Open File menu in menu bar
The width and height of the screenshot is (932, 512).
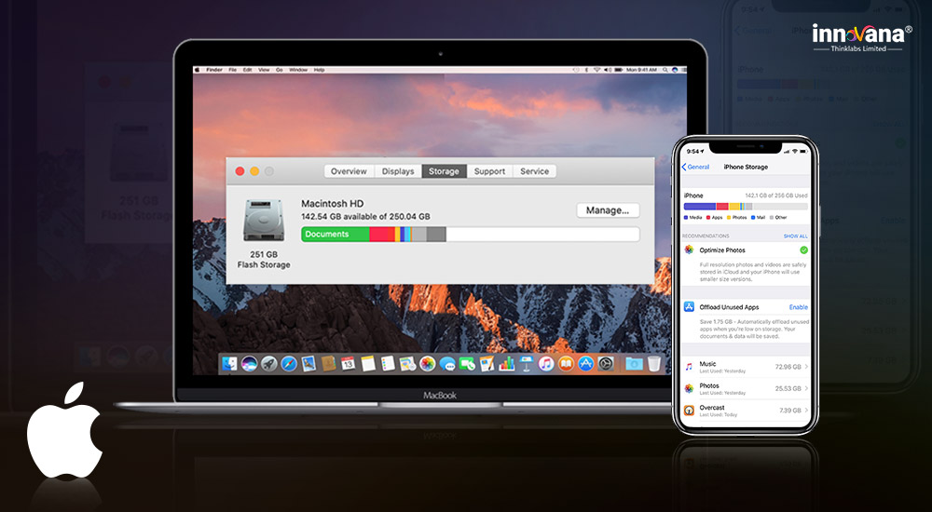point(233,70)
